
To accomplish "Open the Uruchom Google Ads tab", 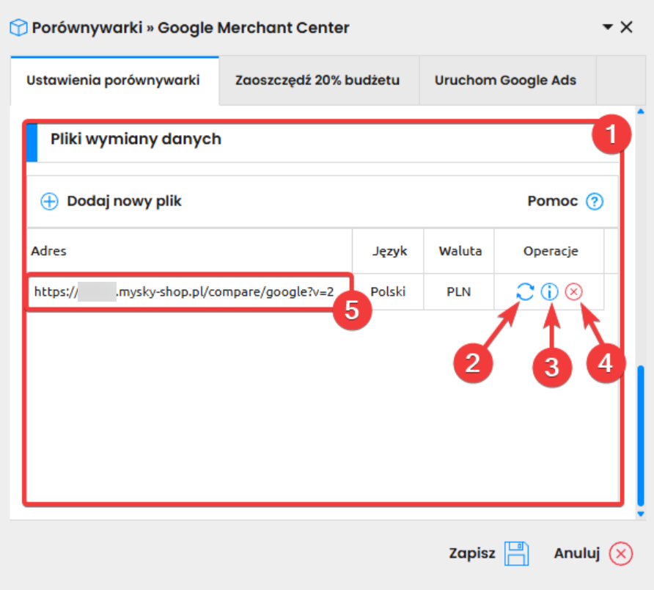I will pyautogui.click(x=507, y=80).
